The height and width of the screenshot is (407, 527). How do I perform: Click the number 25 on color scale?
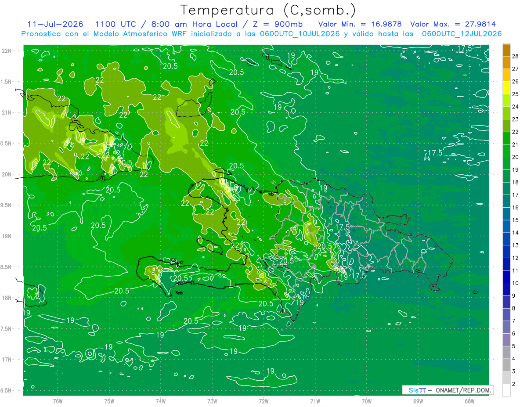pyautogui.click(x=516, y=94)
